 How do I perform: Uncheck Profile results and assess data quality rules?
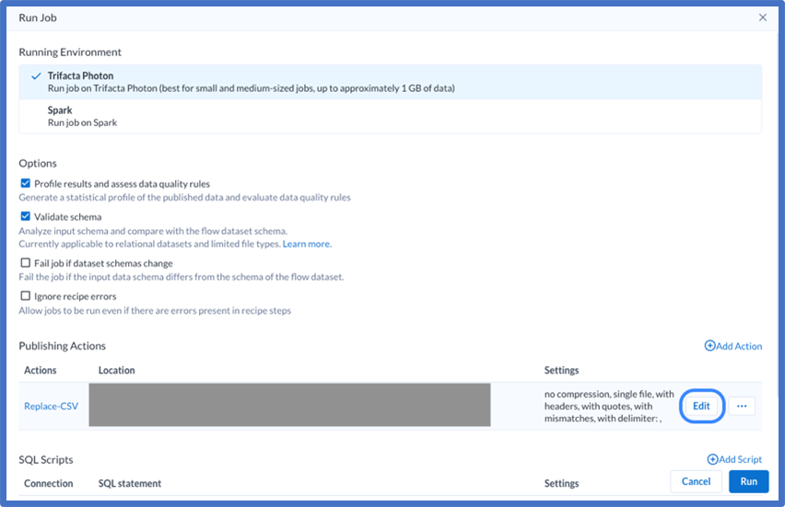pos(26,183)
